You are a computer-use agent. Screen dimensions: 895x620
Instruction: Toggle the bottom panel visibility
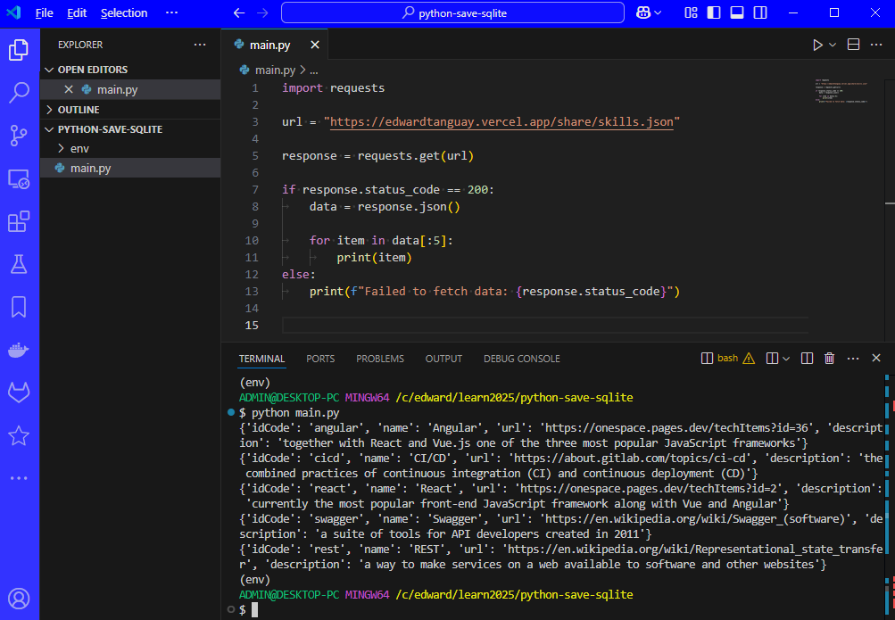(x=736, y=13)
